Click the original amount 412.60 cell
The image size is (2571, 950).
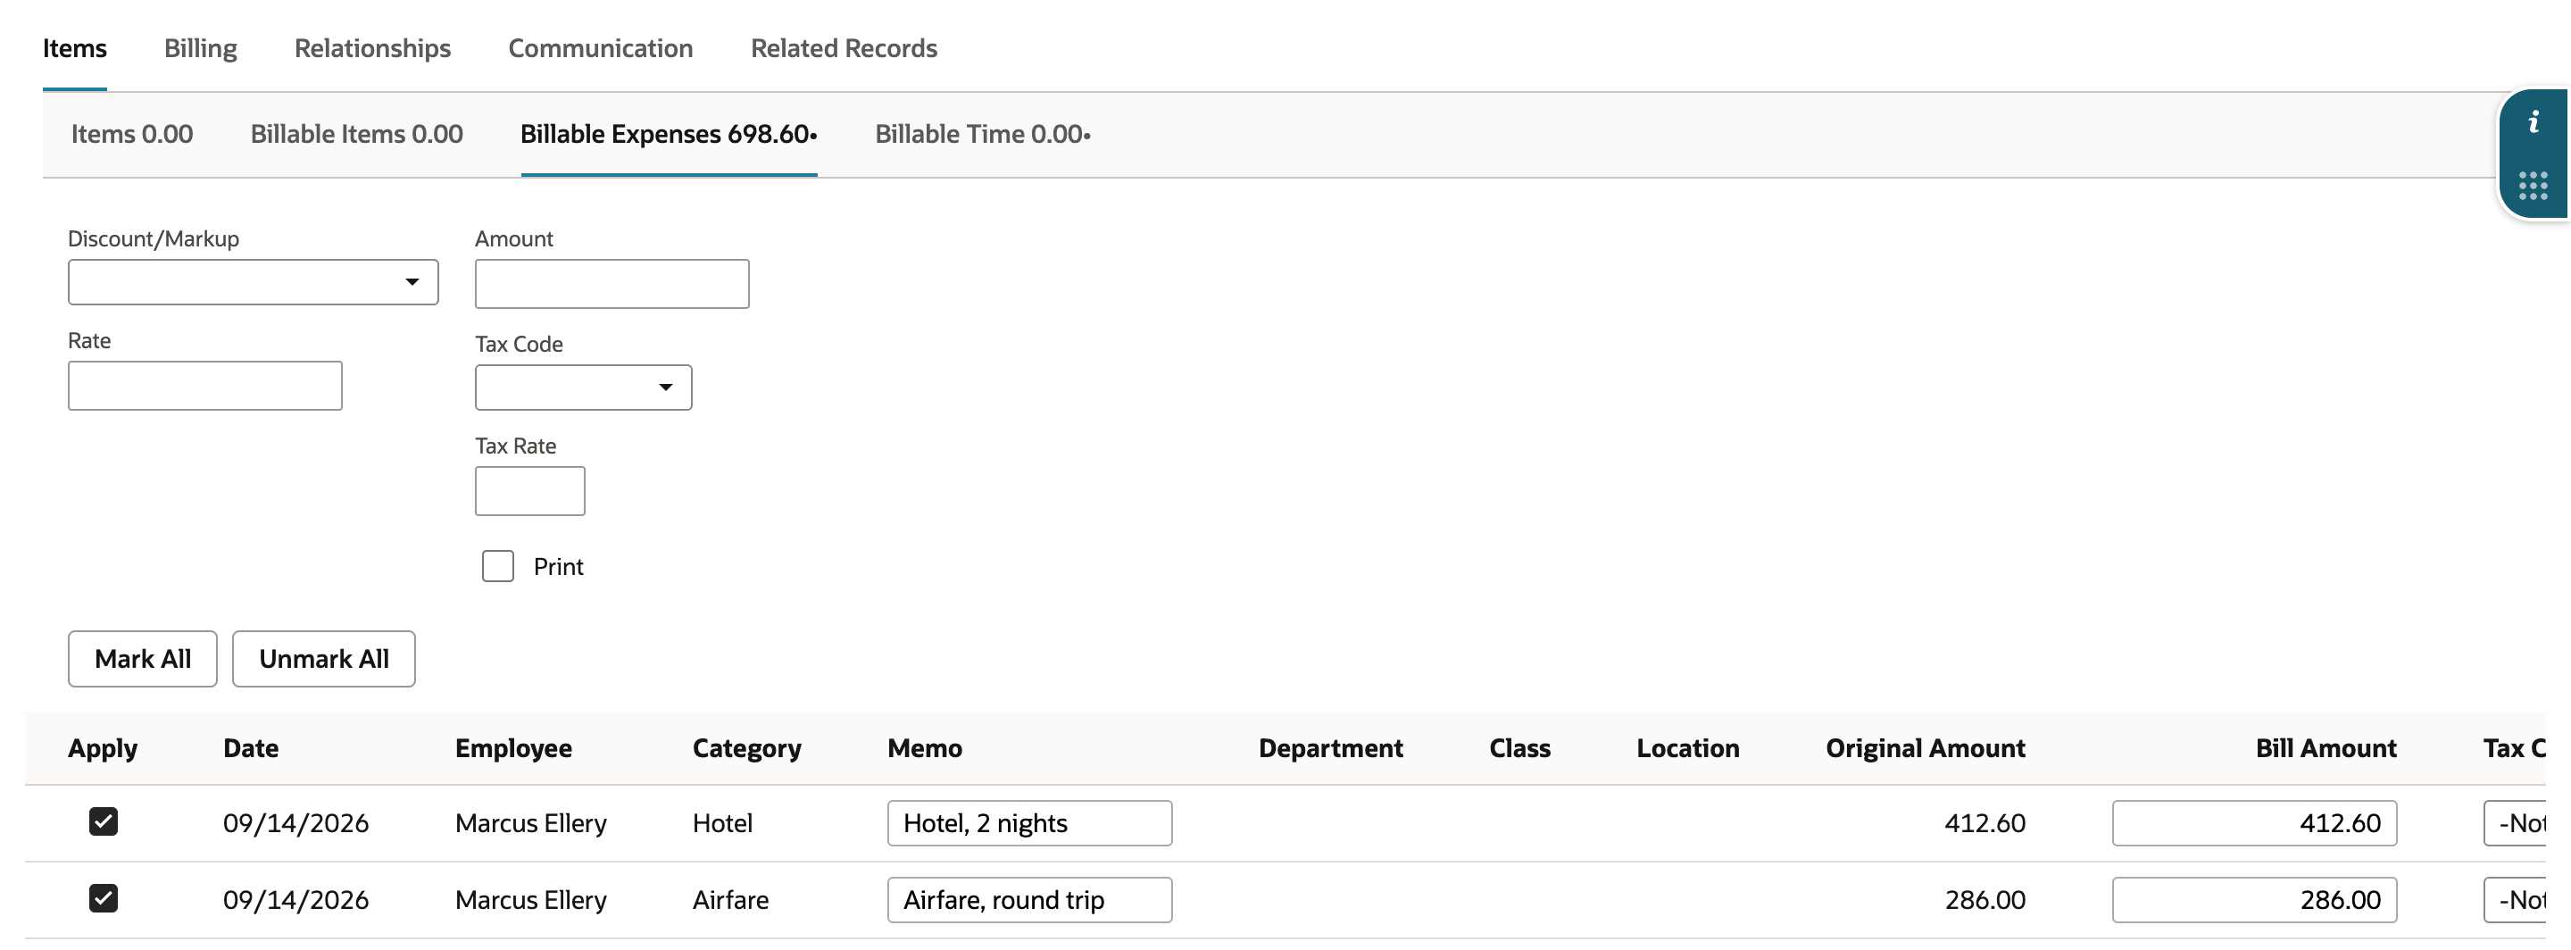click(1985, 823)
